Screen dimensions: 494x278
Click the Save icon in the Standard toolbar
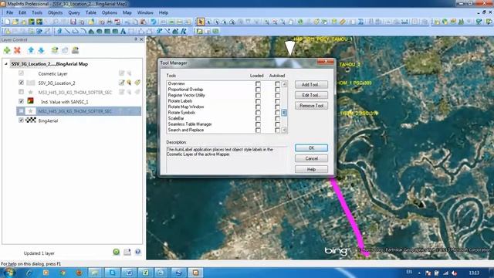click(x=73, y=22)
